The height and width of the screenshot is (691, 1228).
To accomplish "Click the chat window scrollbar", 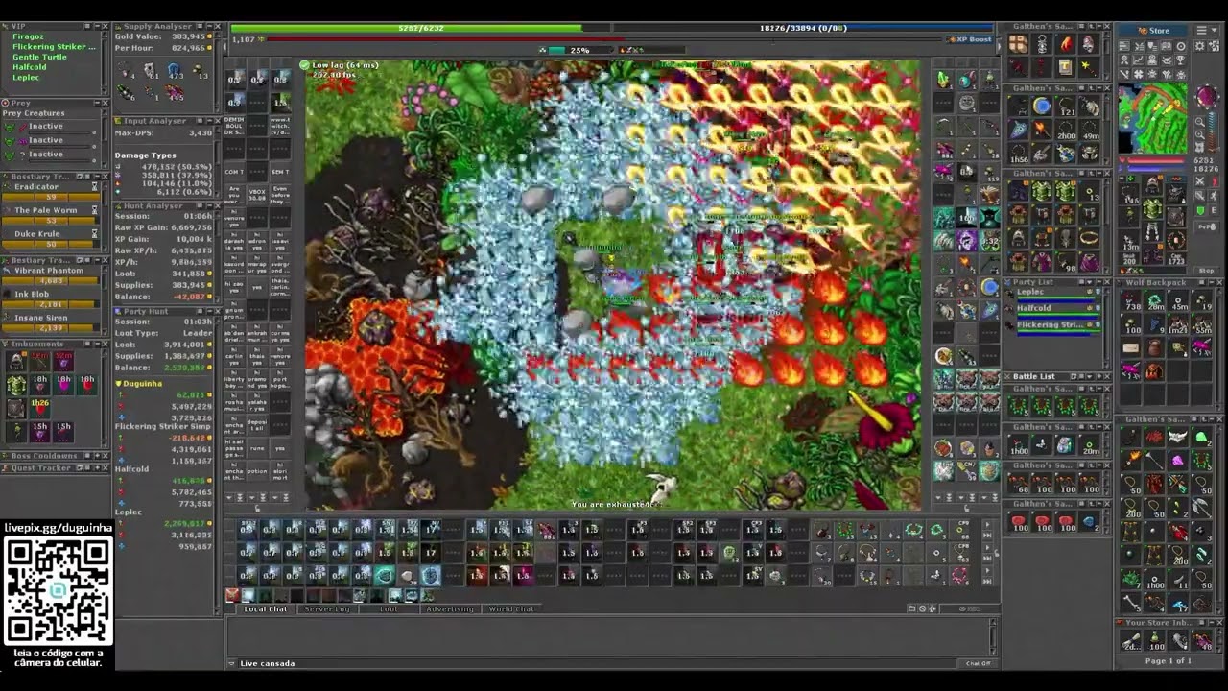I will pyautogui.click(x=994, y=636).
